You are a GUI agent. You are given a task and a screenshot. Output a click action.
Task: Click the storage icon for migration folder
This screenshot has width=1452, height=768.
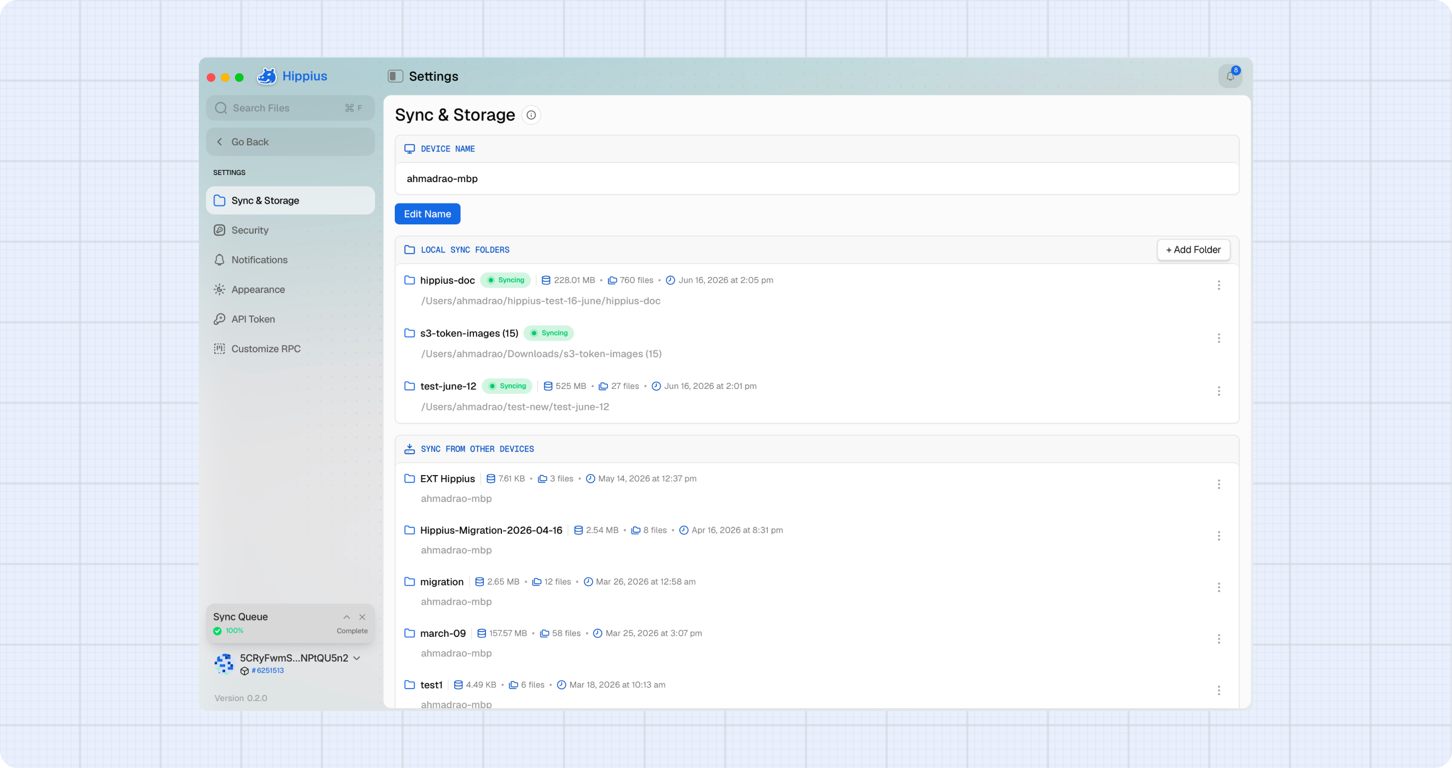pyautogui.click(x=479, y=581)
